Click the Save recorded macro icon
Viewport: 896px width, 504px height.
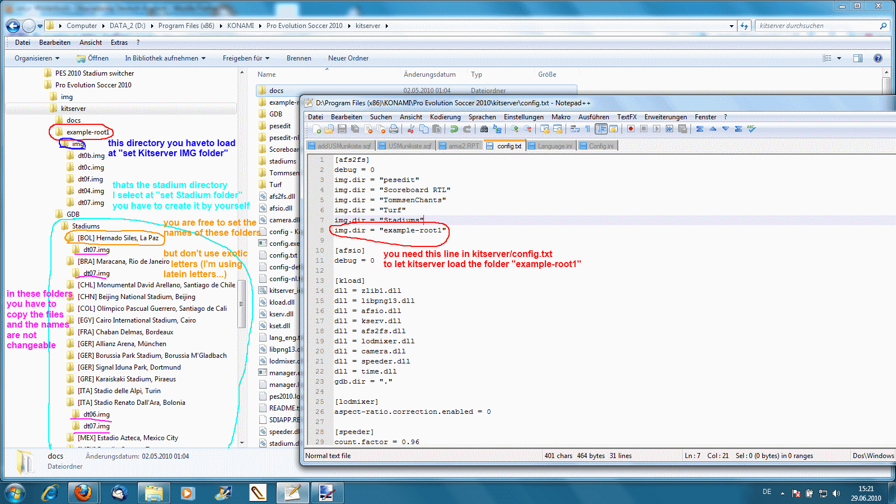tap(683, 129)
